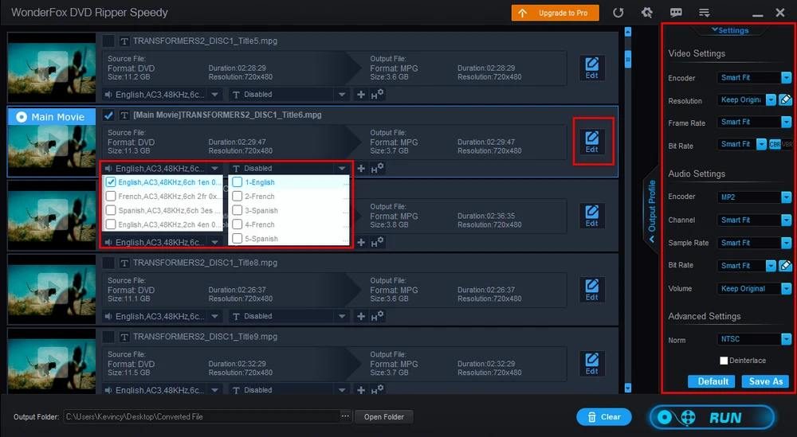Edit the third title, duration 02:36:35
797x437 pixels.
(591, 216)
